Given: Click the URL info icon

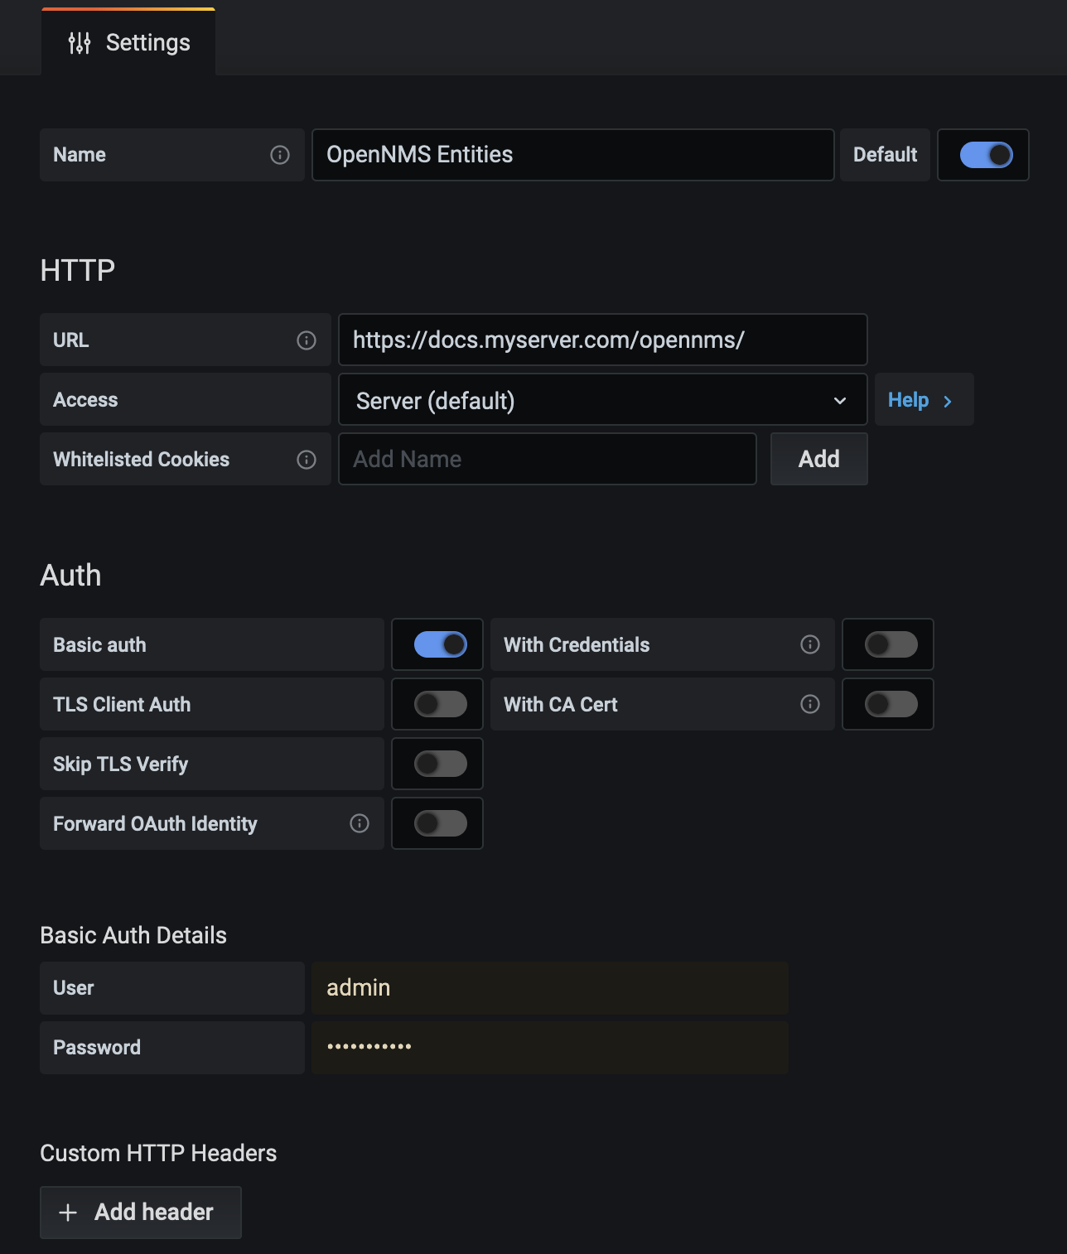Looking at the screenshot, I should click(307, 340).
